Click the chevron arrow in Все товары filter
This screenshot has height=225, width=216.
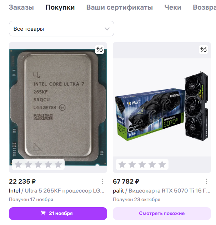(x=107, y=29)
